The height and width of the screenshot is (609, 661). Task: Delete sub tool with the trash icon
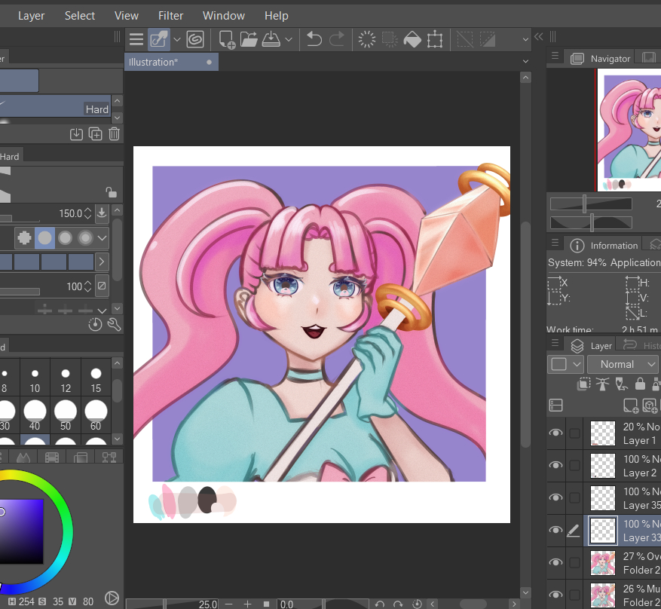coord(114,134)
